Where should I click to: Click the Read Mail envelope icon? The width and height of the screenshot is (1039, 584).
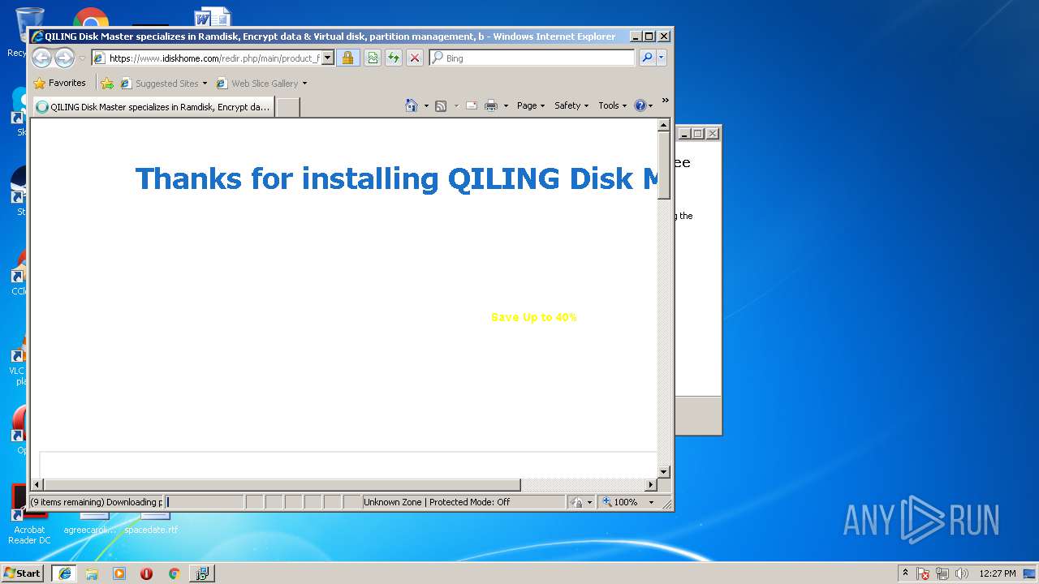click(x=472, y=105)
